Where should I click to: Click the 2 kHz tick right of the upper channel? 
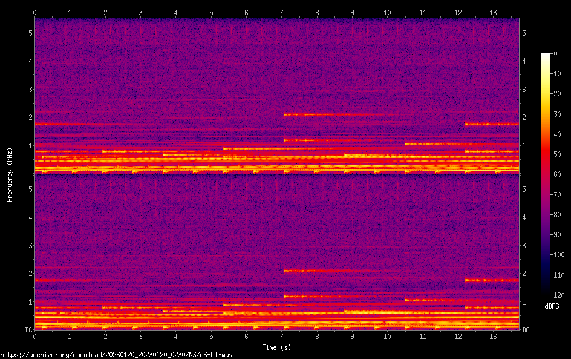point(524,117)
